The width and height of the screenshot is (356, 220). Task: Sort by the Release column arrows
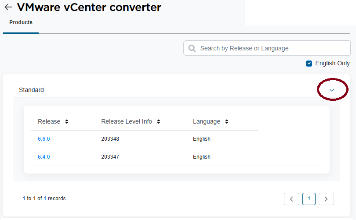click(x=66, y=121)
